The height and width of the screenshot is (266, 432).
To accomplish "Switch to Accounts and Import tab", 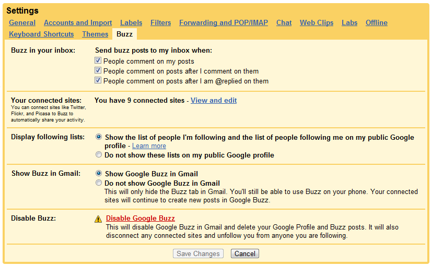I will (x=78, y=23).
